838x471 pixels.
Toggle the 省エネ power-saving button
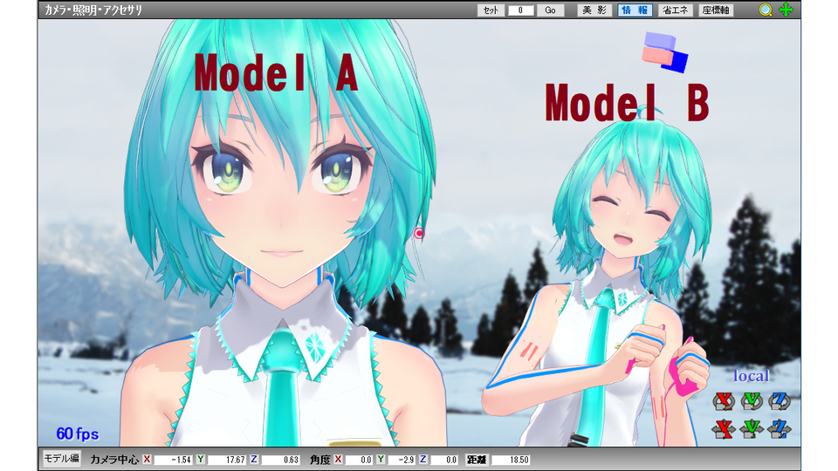click(x=676, y=10)
